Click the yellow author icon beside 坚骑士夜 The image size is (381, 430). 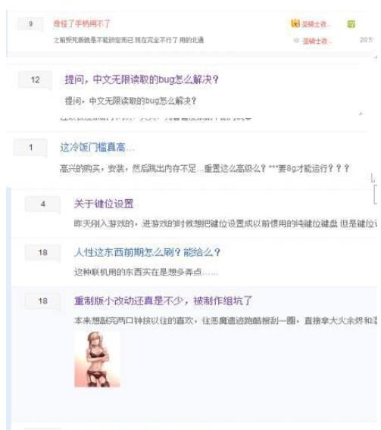pyautogui.click(x=295, y=23)
